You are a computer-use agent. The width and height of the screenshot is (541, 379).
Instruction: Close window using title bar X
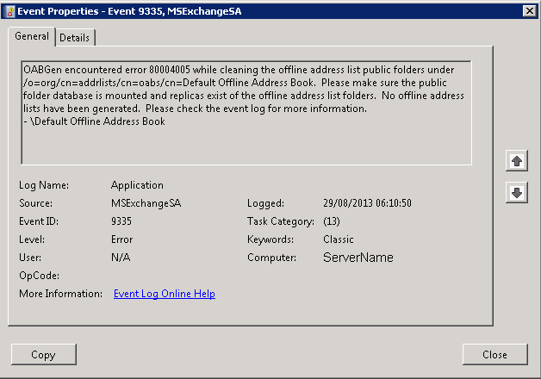529,11
